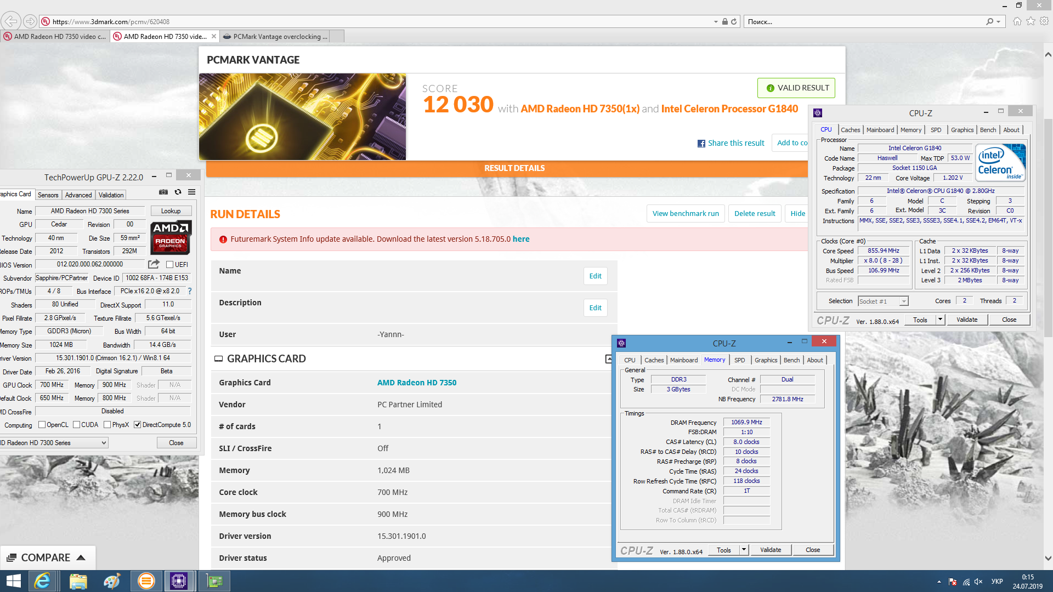Toggle the DirectCompute 5.0 checkbox
1053x592 pixels.
tap(138, 425)
